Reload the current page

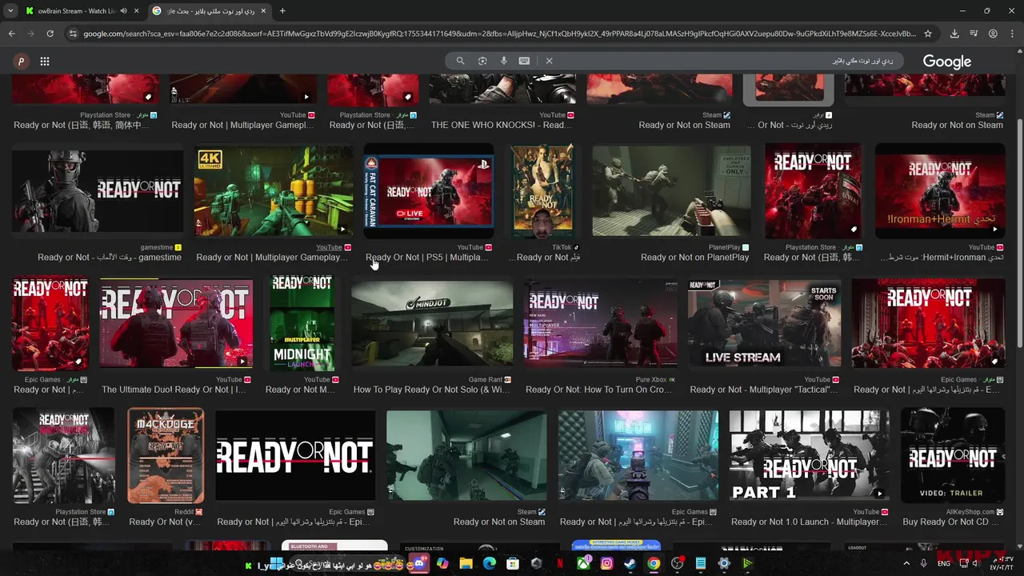[50, 34]
